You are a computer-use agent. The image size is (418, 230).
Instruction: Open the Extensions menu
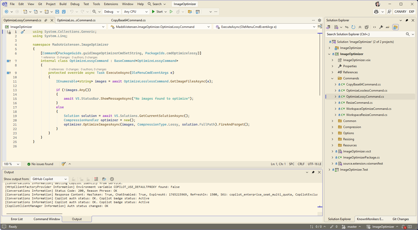(111, 4)
